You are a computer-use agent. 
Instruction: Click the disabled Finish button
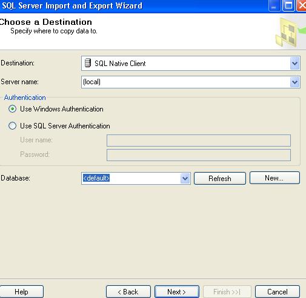pyautogui.click(x=227, y=292)
